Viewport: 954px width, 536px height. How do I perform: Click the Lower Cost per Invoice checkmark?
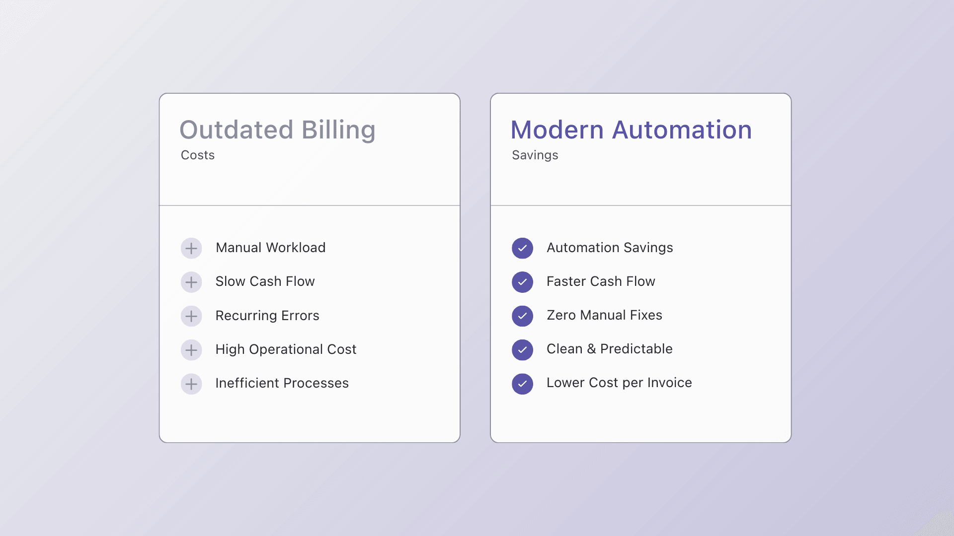click(522, 384)
